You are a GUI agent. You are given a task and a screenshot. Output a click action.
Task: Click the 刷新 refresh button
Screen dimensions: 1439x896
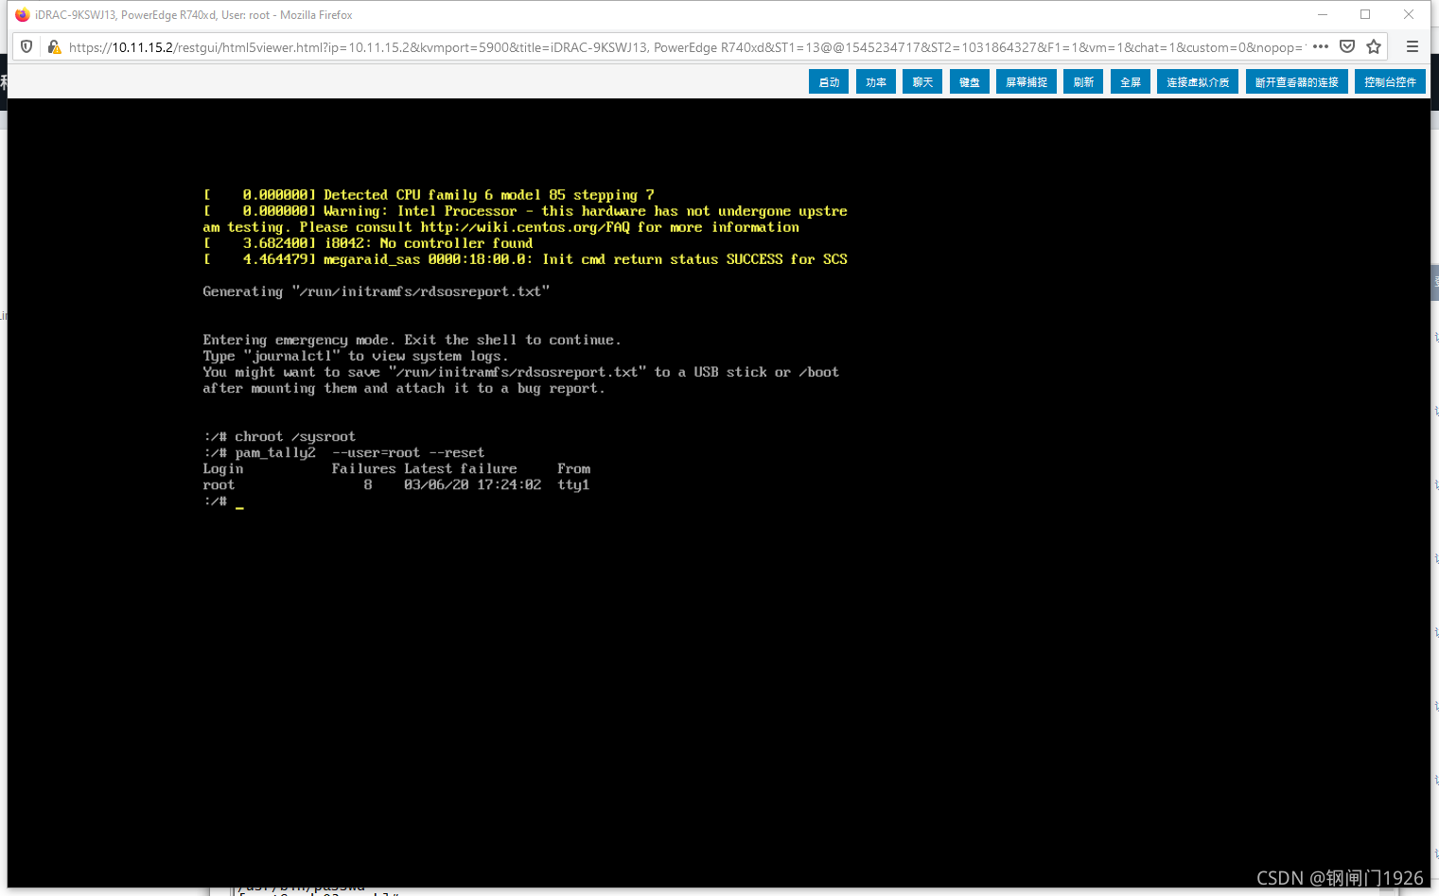1083,82
